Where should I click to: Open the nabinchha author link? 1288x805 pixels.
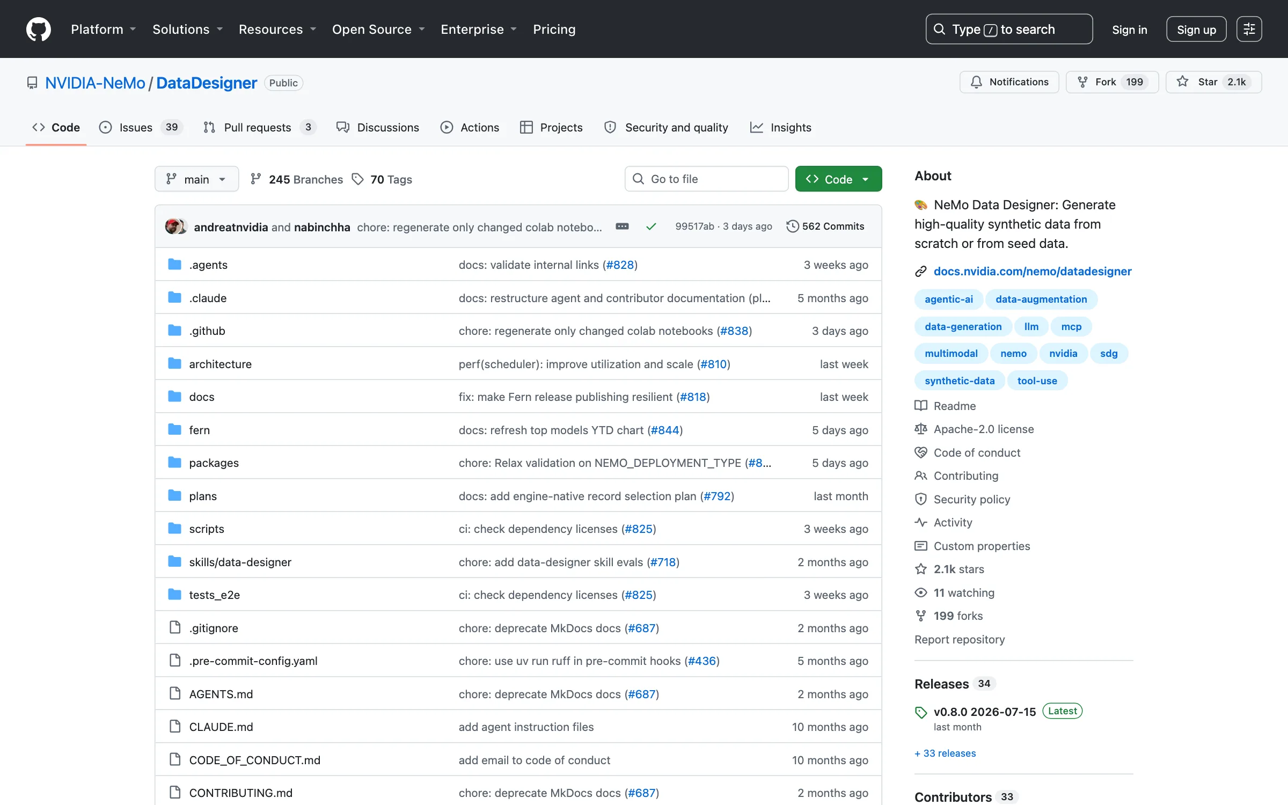(322, 227)
